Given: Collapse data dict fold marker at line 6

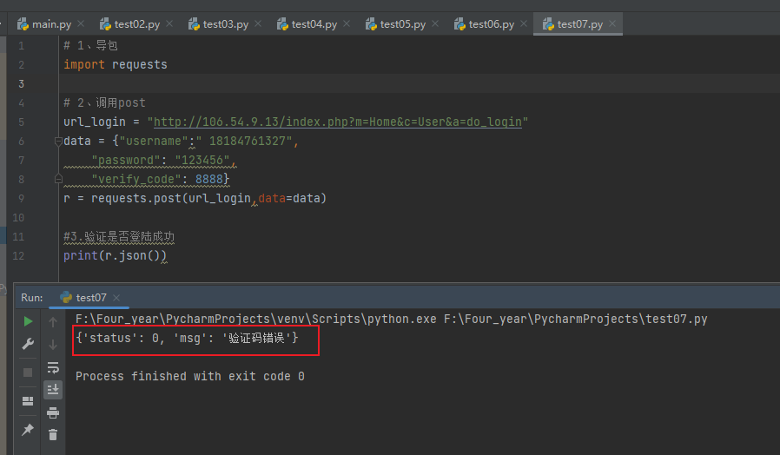Looking at the screenshot, I should 58,142.
